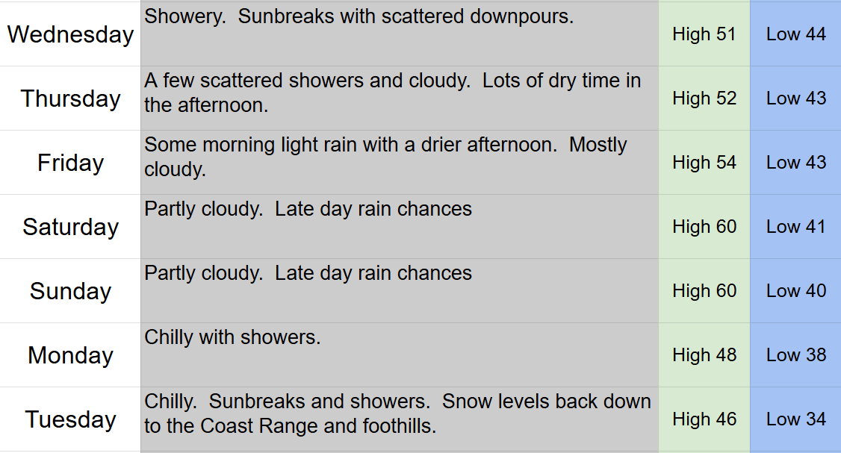Select the 'Chilly with showers.' cell
Image resolution: width=841 pixels, height=453 pixels.
coord(400,355)
